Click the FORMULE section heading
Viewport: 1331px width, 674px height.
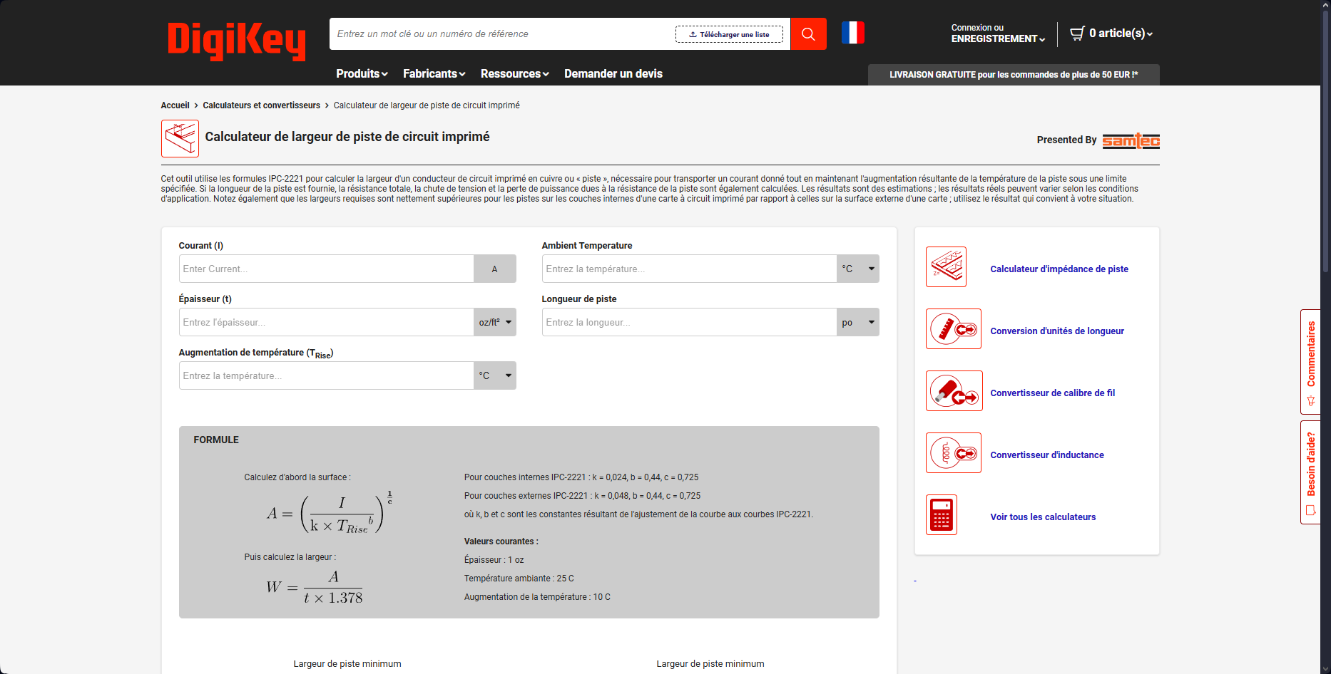tap(216, 440)
